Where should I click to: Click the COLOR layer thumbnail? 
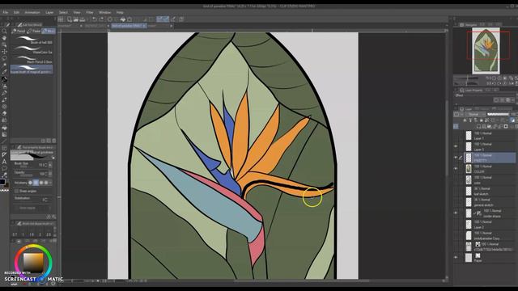tap(469, 169)
